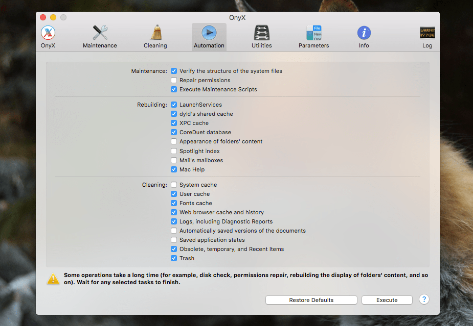The height and width of the screenshot is (326, 473).
Task: Click the Maintenance tab label
Action: coord(100,45)
